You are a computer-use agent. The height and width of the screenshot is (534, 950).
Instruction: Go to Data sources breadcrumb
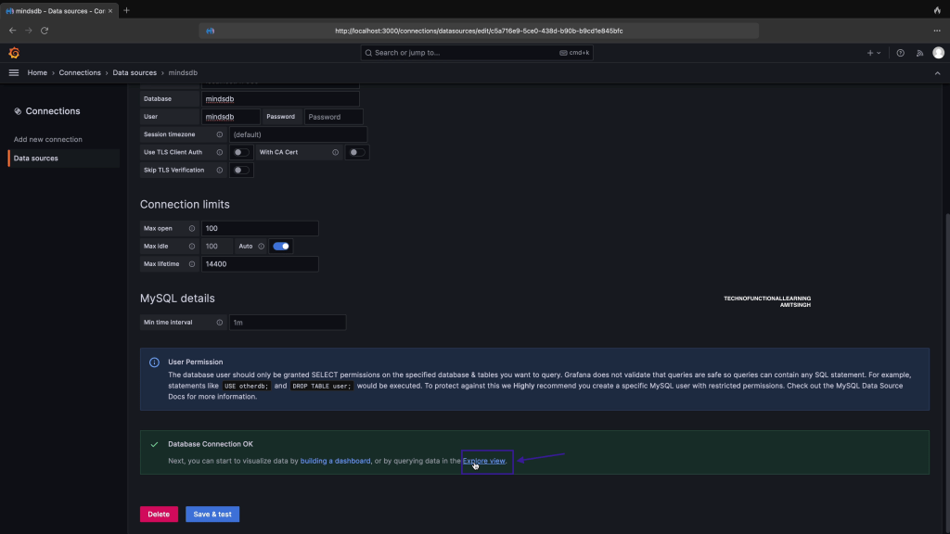point(135,72)
